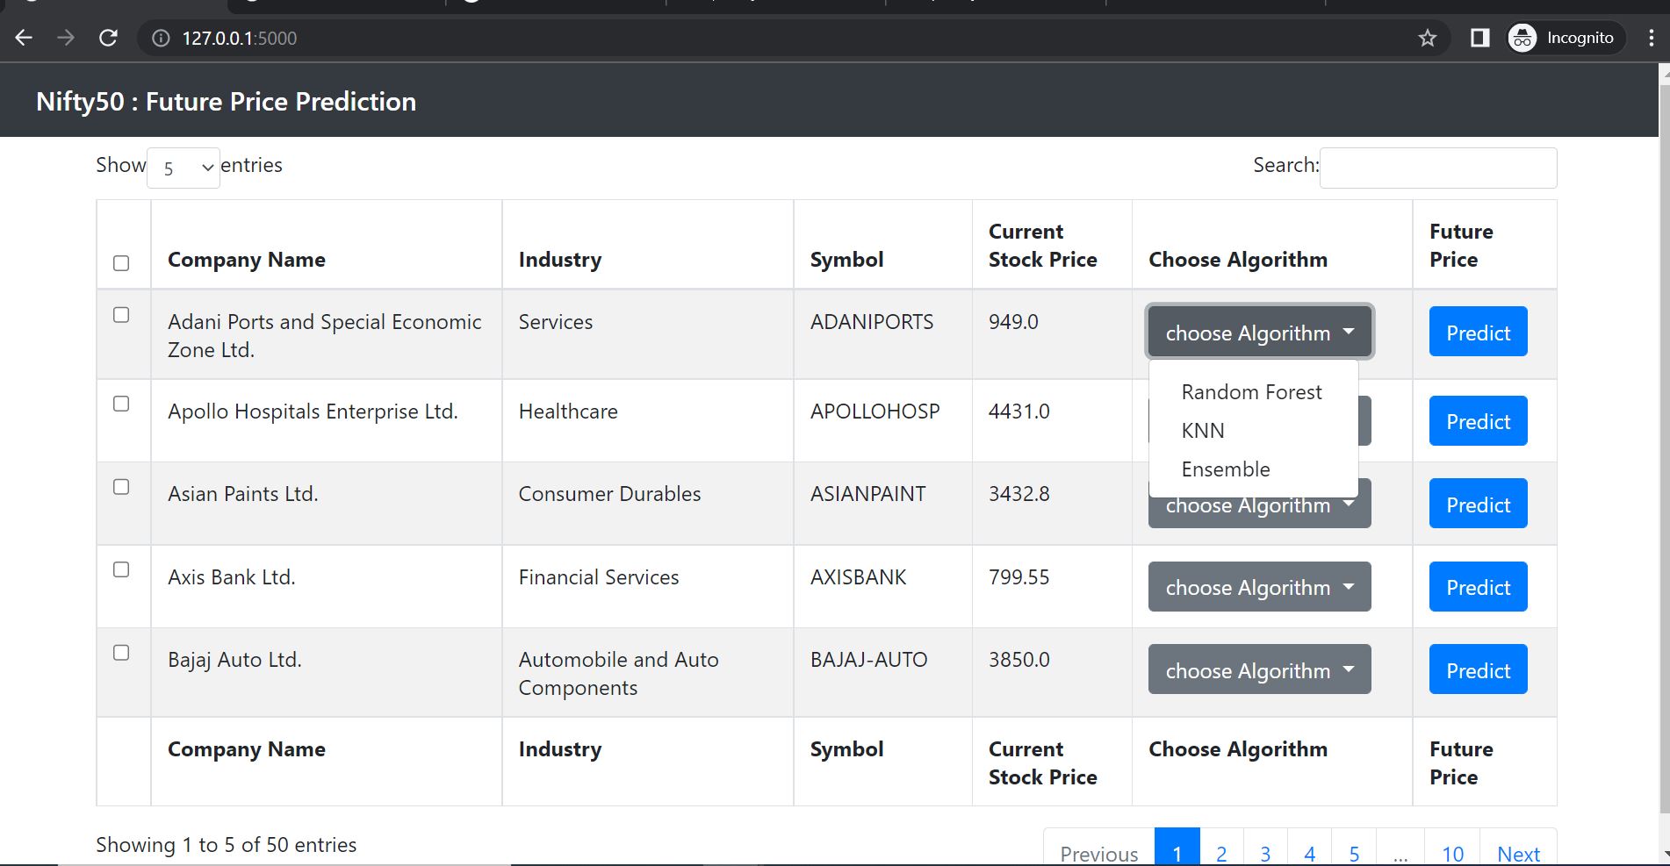Bookmark this page with the star icon
Screen dimensions: 1670x866
tap(1428, 38)
